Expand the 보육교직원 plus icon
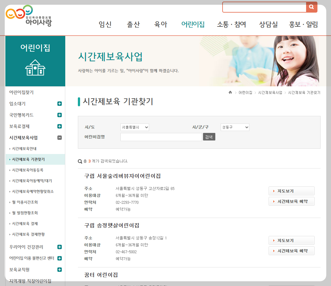This screenshot has height=286, width=331. pos(60,270)
